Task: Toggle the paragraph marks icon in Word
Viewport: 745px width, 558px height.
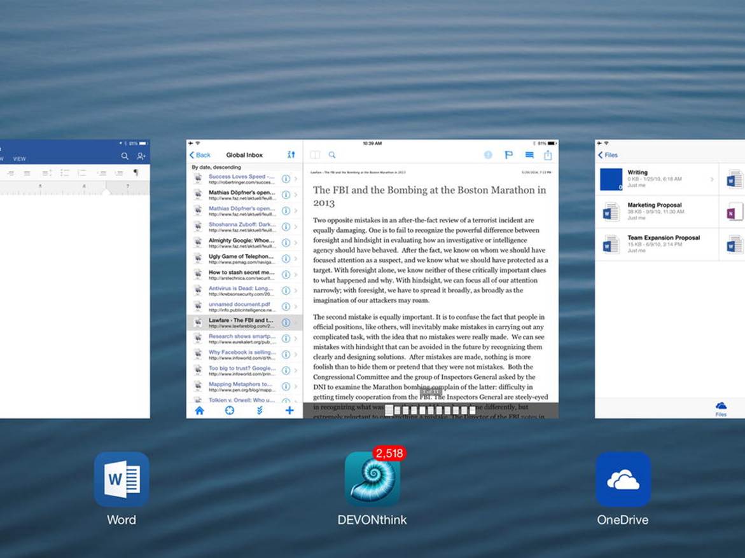Action: pos(136,172)
